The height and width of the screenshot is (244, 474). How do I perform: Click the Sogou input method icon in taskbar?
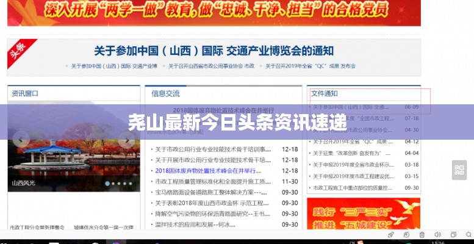[x=360, y=242]
